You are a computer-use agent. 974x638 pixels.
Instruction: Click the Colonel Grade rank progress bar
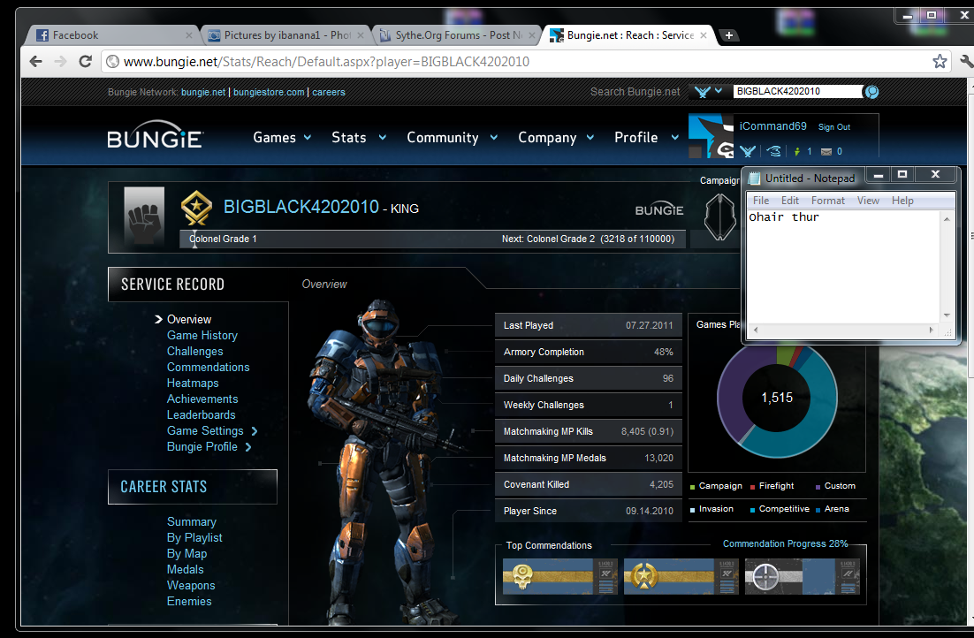pyautogui.click(x=432, y=239)
